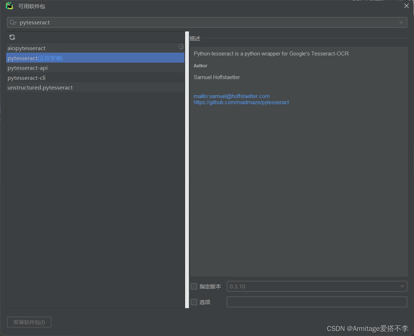Select the aiopytesseract package

tap(95, 48)
